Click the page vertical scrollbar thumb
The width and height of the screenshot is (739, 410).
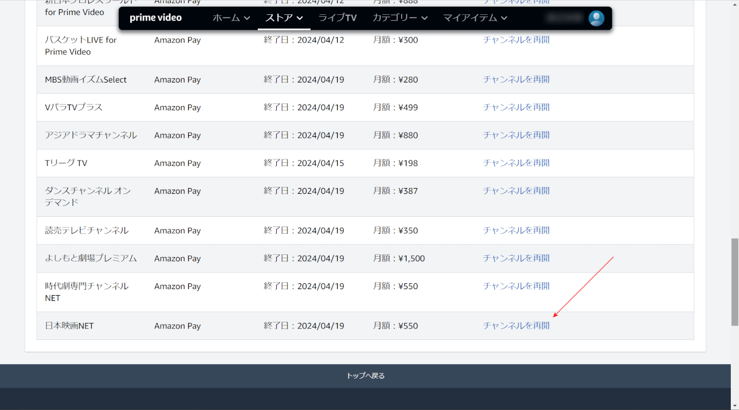coord(734,282)
